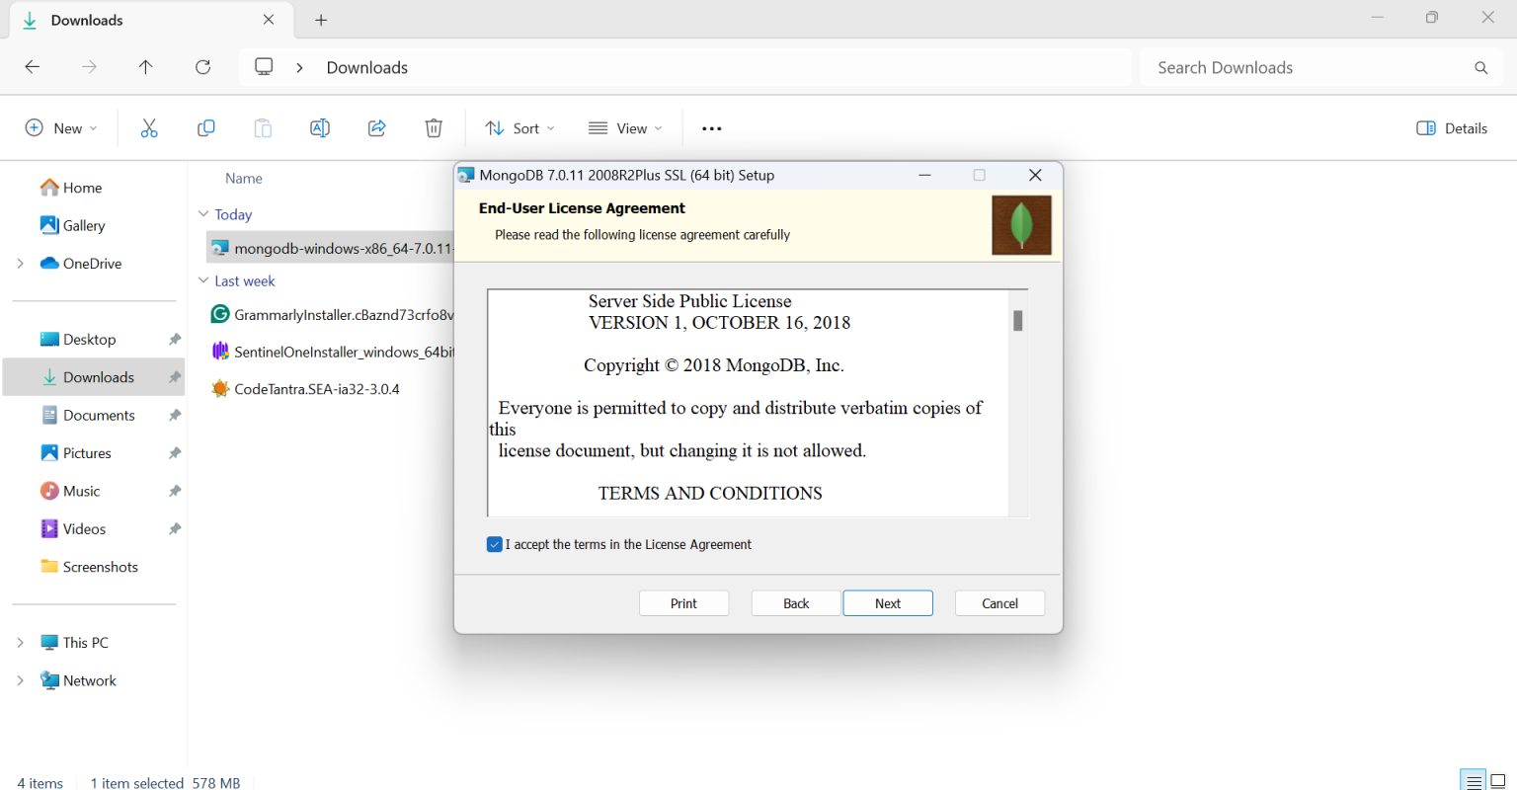The width and height of the screenshot is (1517, 790).
Task: Open Documents in the sidebar
Action: (x=99, y=416)
